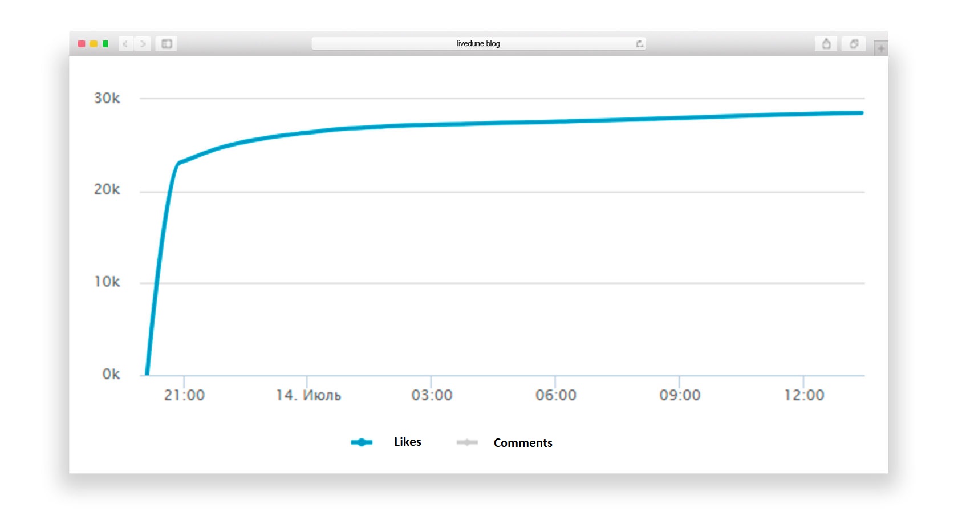Close the window with red button

coord(82,44)
